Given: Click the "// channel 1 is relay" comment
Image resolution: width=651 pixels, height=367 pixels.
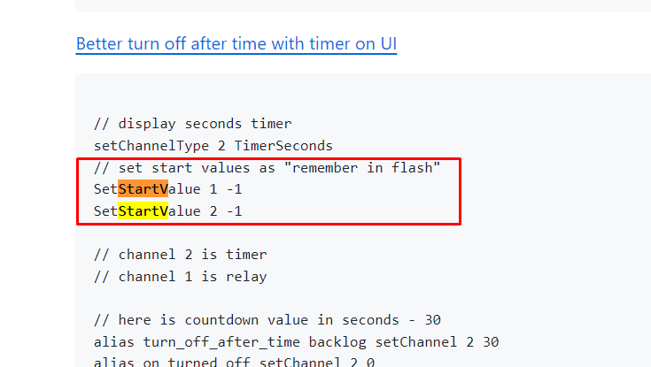Looking at the screenshot, I should tap(180, 277).
